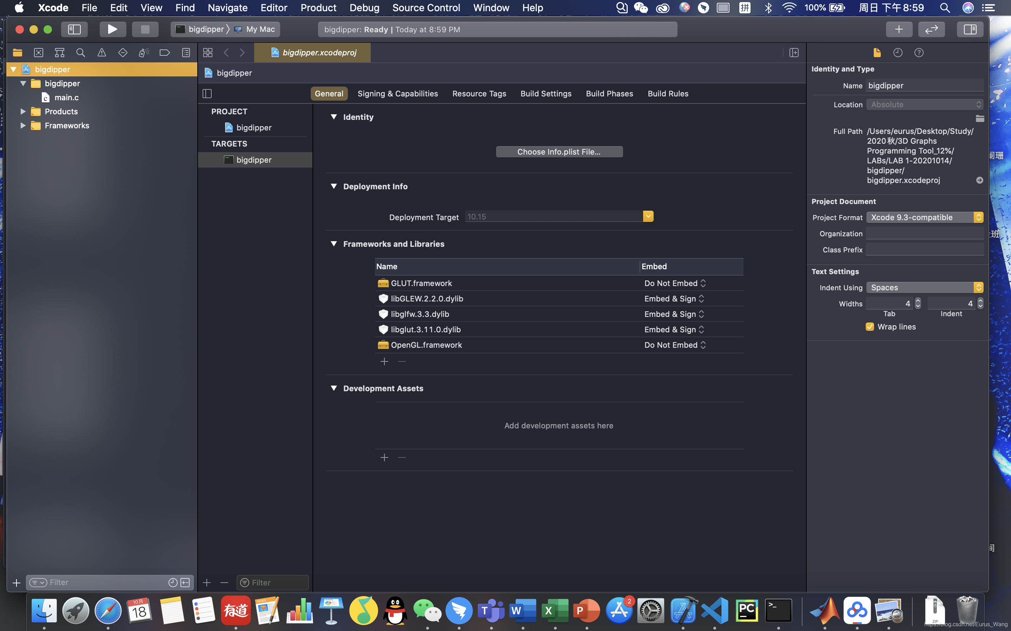Add editor on right
This screenshot has width=1011, height=631.
pyautogui.click(x=794, y=53)
